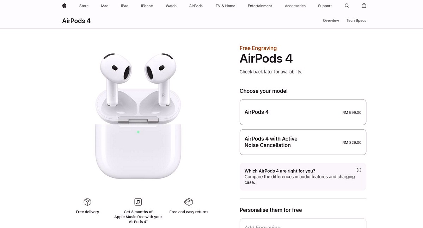
Task: Open the AirPods navigation menu
Action: click(x=196, y=6)
